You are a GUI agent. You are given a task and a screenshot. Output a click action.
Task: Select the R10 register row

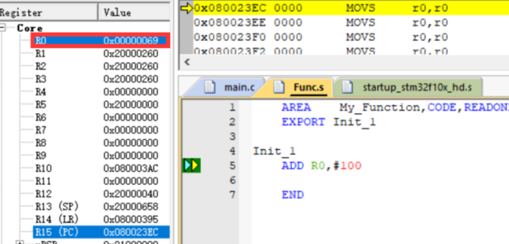tap(100, 169)
